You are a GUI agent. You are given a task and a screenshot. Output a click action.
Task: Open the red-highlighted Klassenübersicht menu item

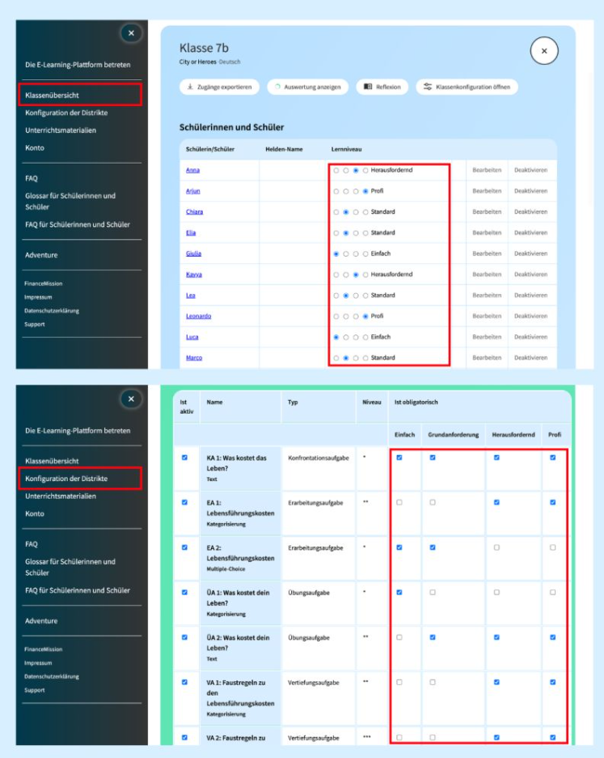(79, 95)
